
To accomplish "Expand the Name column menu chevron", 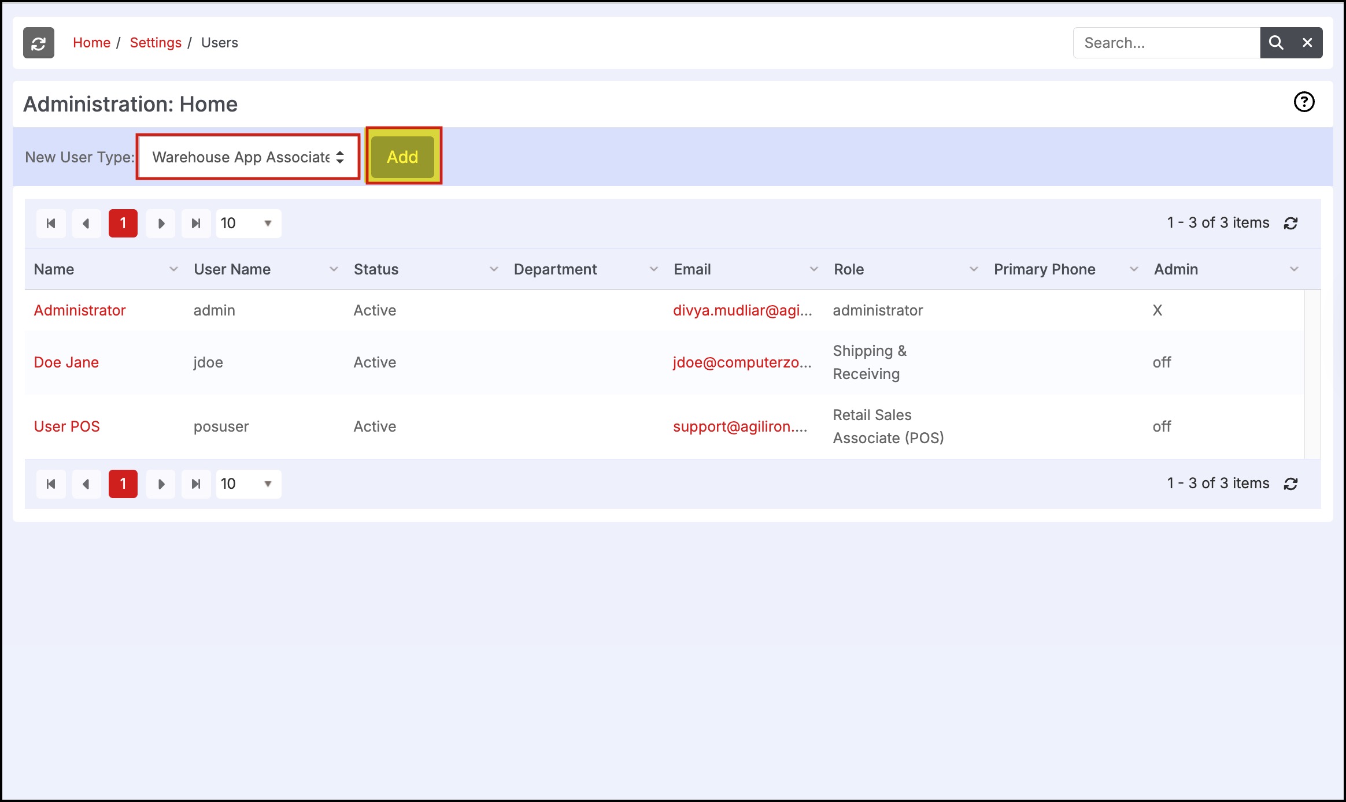I will tap(173, 269).
